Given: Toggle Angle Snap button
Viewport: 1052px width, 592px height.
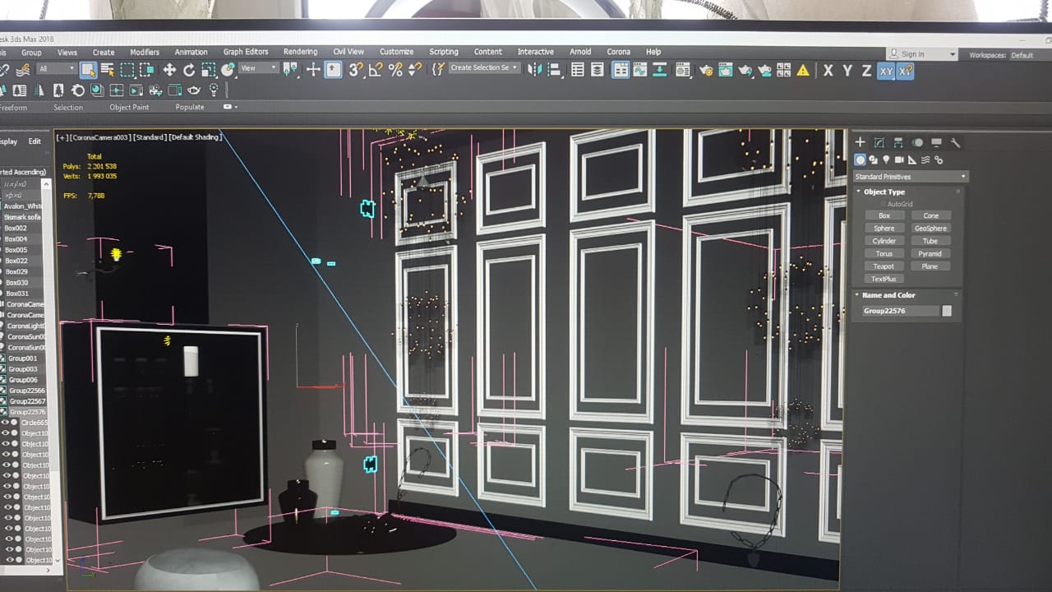Looking at the screenshot, I should tap(375, 70).
